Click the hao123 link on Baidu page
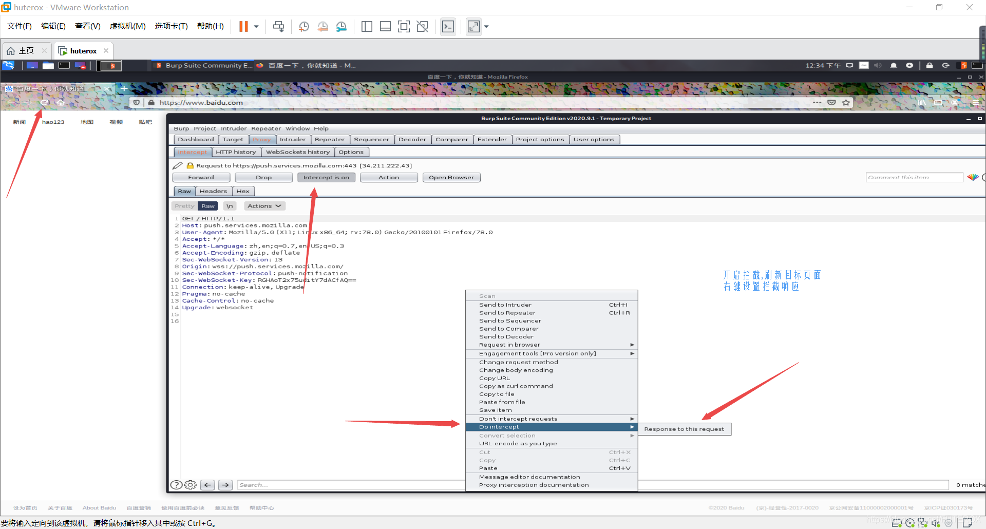Screen dimensions: 986x529 click(x=53, y=122)
